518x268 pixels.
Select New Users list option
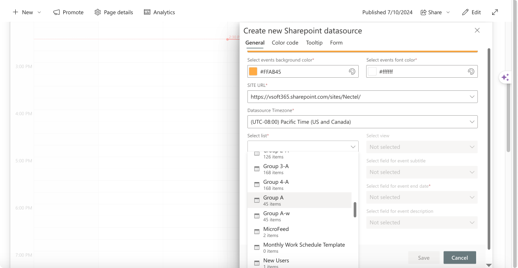[299, 262]
